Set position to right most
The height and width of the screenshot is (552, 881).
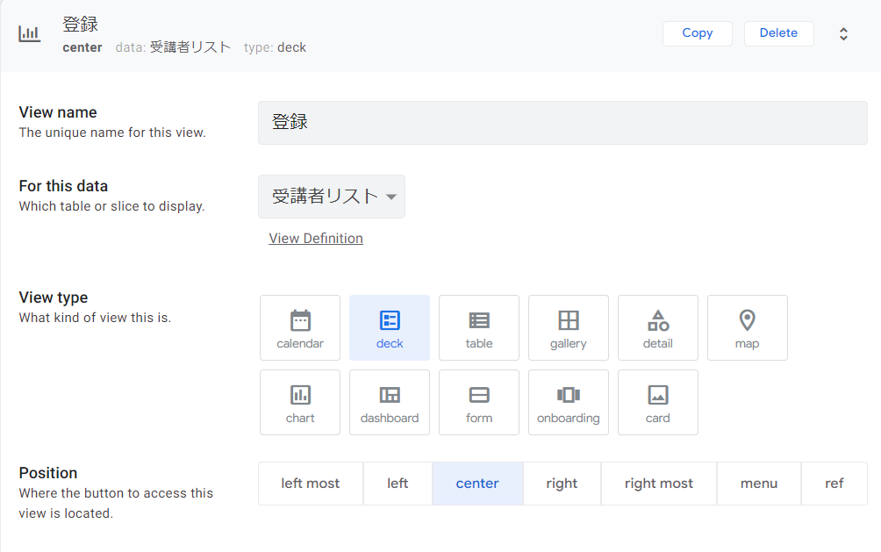coord(658,483)
